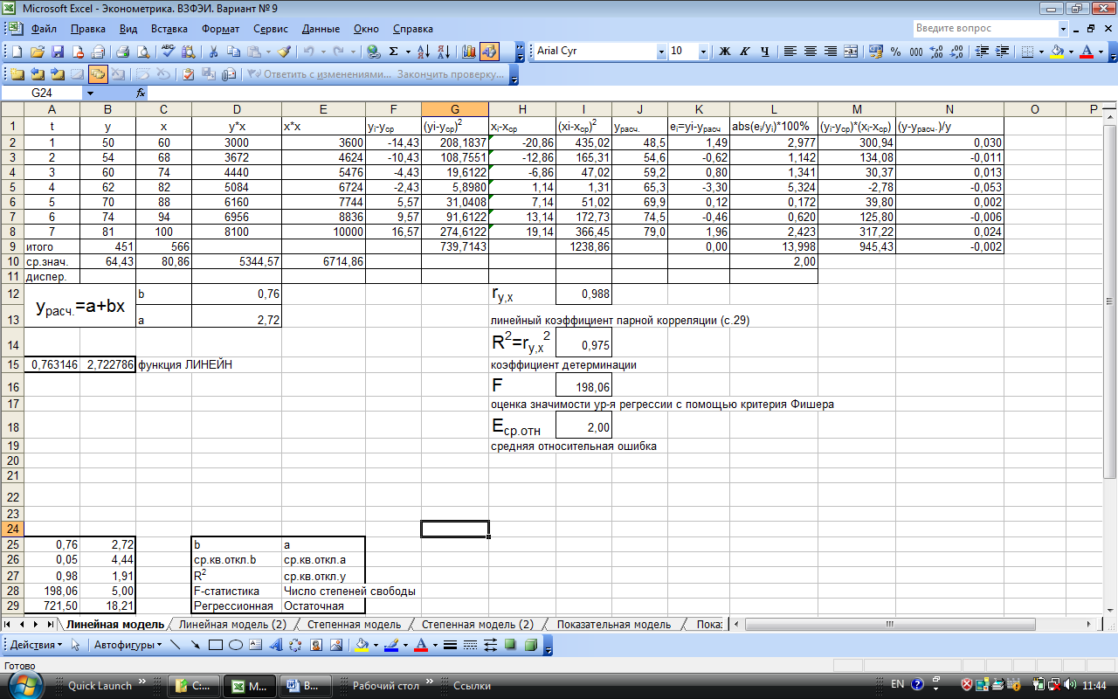Create a new workbook with New icon
The image size is (1118, 699).
tap(17, 52)
